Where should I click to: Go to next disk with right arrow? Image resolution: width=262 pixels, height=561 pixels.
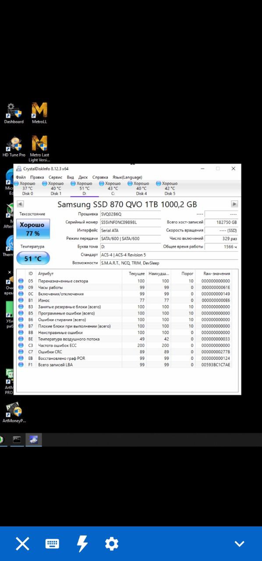pos(235,204)
